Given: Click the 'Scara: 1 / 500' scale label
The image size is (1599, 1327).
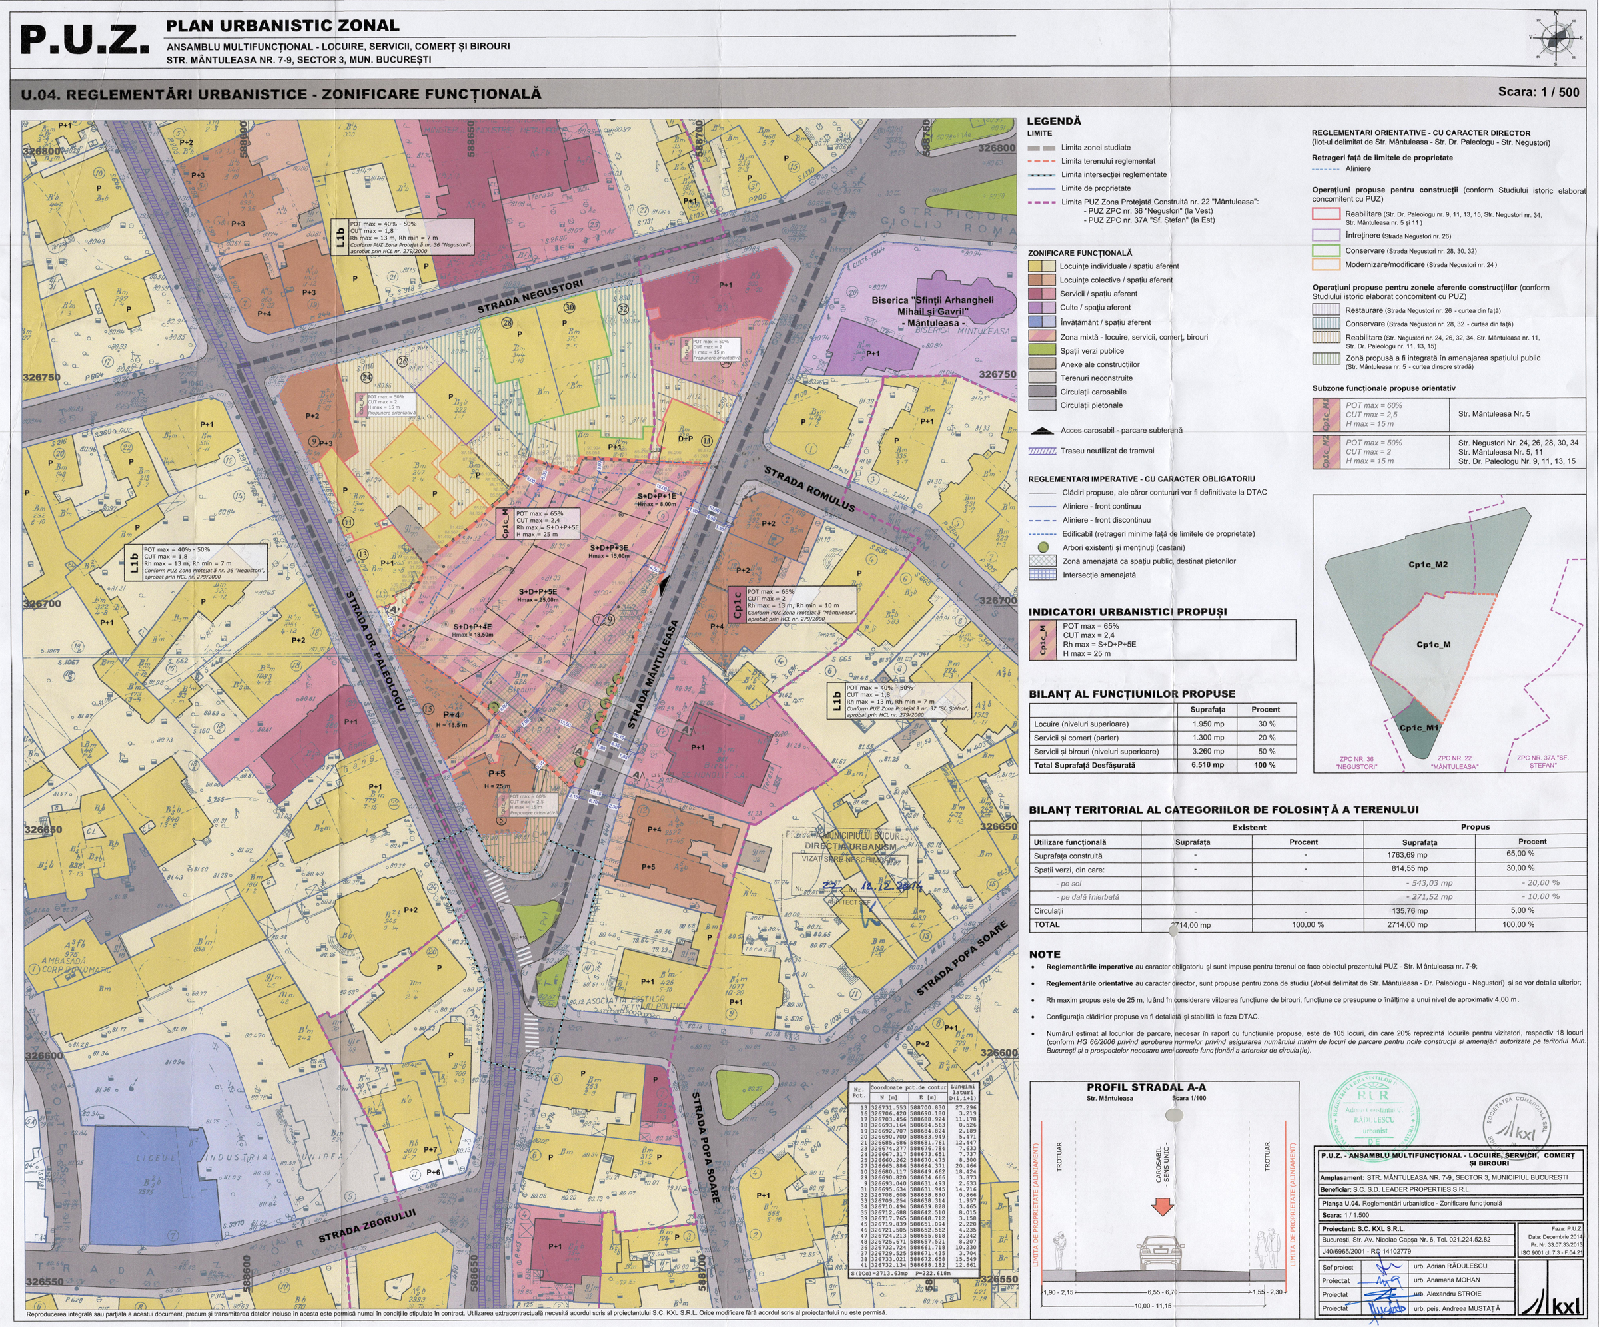Looking at the screenshot, I should click(1538, 92).
